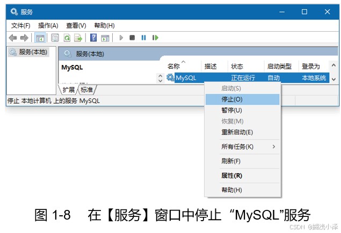
Task: Click the Export list toolbar icon
Action: tap(78, 38)
